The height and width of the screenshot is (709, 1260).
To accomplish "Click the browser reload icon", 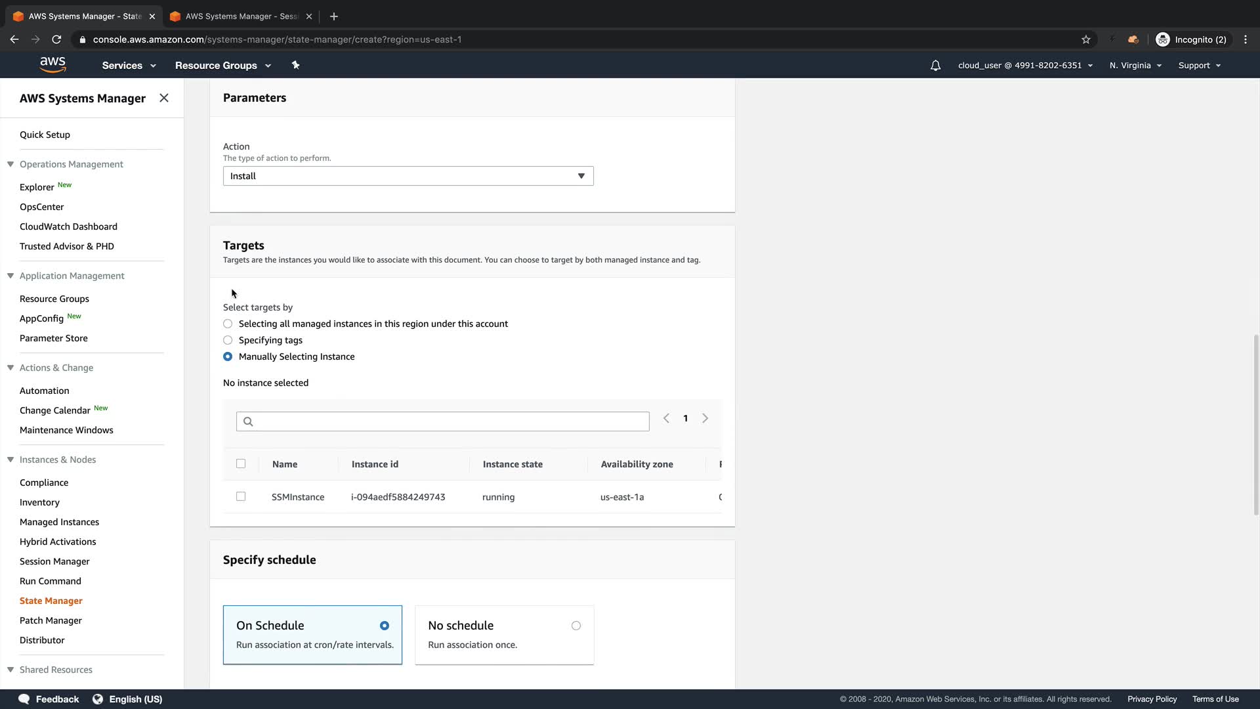I will [x=56, y=39].
